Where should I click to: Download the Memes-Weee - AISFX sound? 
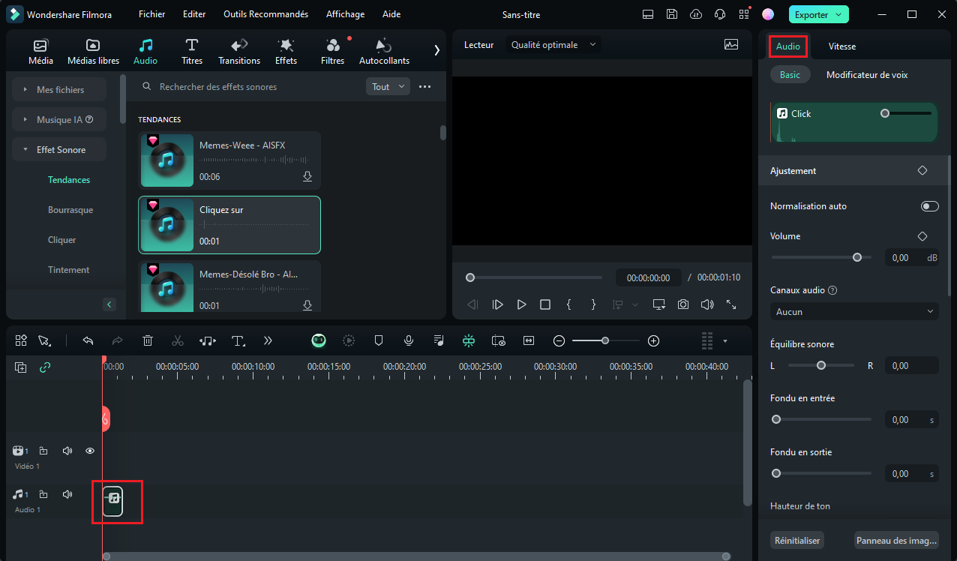click(307, 177)
